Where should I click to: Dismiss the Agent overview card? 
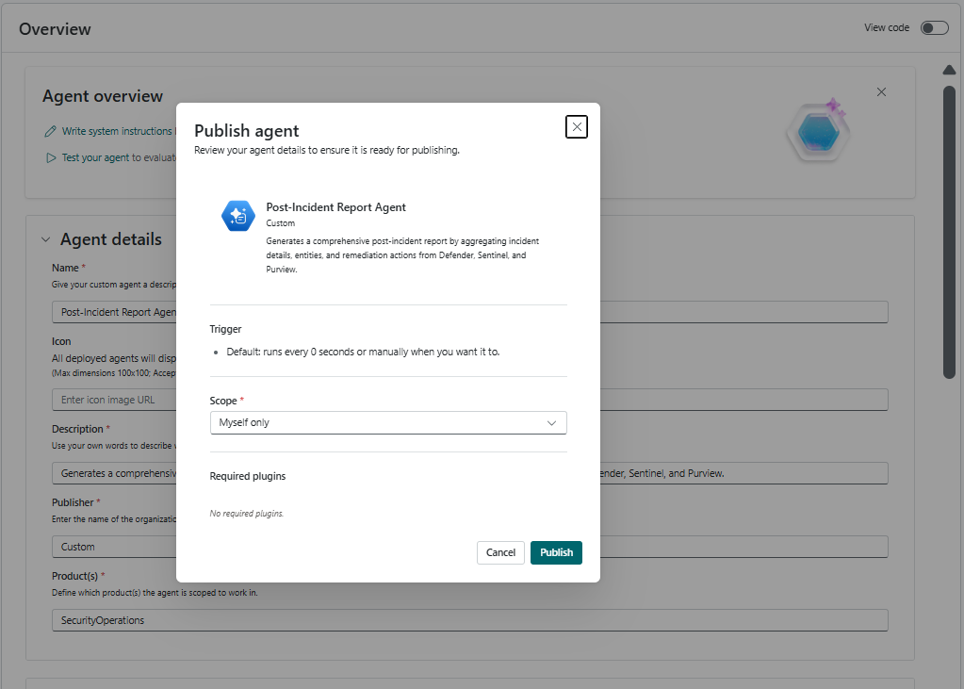click(x=881, y=91)
